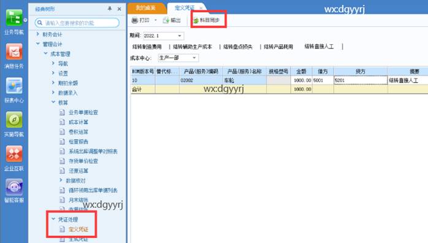Open the 实施导航 compass icon
Screen dimensions: 428x243
pos(13,120)
